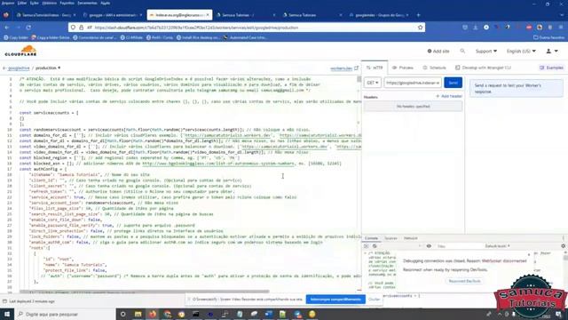568x320 pixels.
Task: Click the Cloudflare logo
Action: (x=20, y=51)
